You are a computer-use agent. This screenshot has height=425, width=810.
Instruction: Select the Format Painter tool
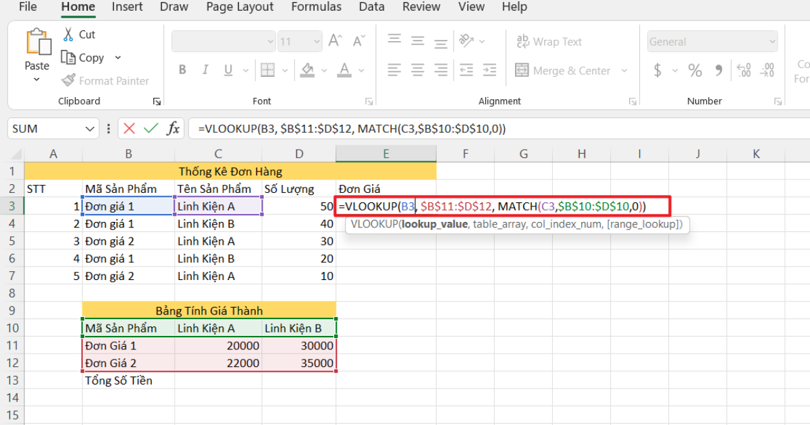[x=105, y=81]
